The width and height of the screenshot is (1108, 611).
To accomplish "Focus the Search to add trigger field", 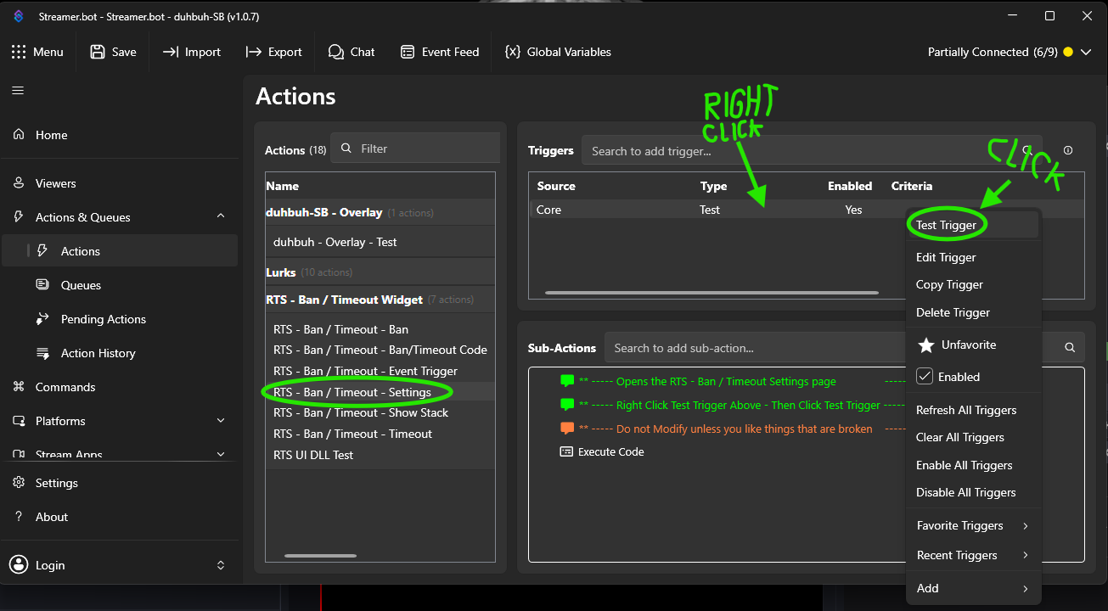I will point(813,151).
